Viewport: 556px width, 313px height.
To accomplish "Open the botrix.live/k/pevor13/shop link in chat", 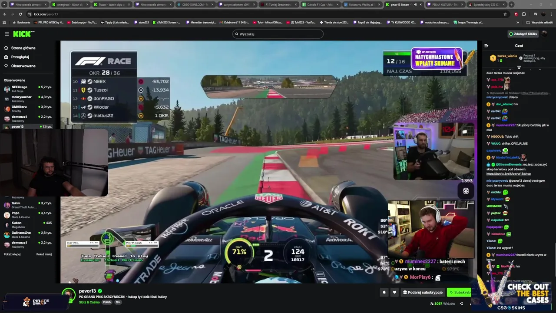I will click(509, 174).
